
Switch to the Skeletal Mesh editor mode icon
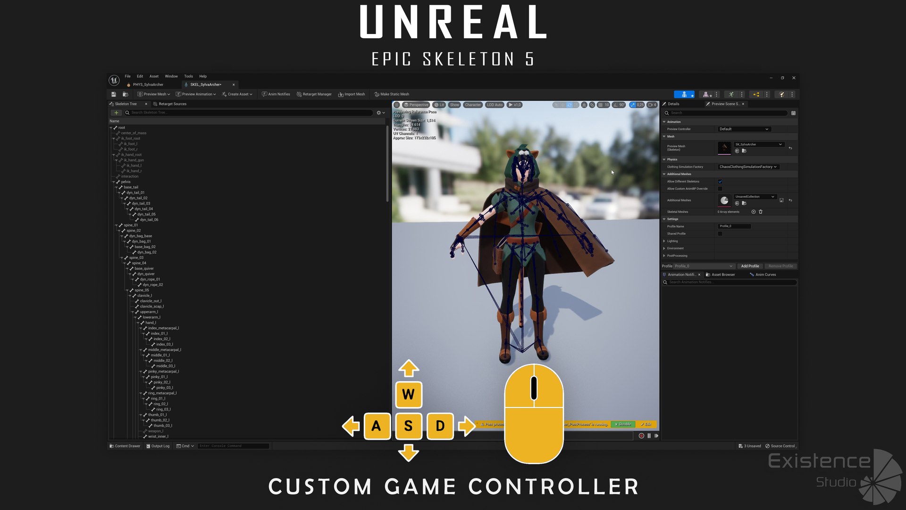pos(706,94)
